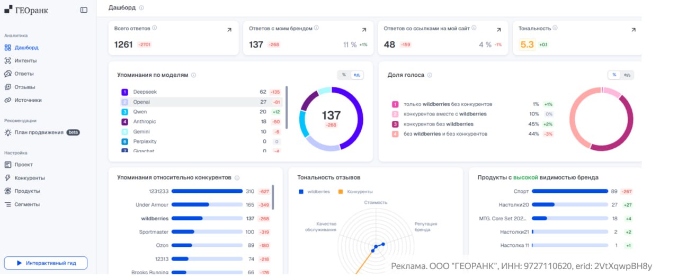The width and height of the screenshot is (678, 277).
Task: Click the Продукты icon
Action: [x=8, y=191]
